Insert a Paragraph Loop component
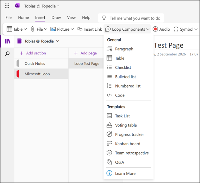 pos(129,49)
